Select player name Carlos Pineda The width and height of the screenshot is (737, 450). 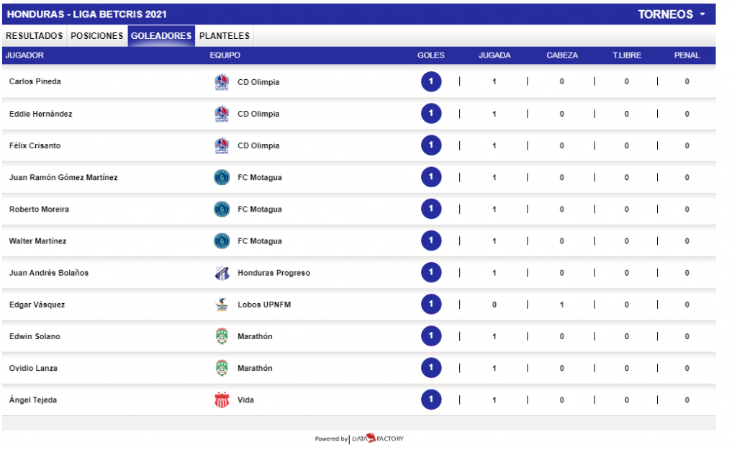(x=35, y=81)
